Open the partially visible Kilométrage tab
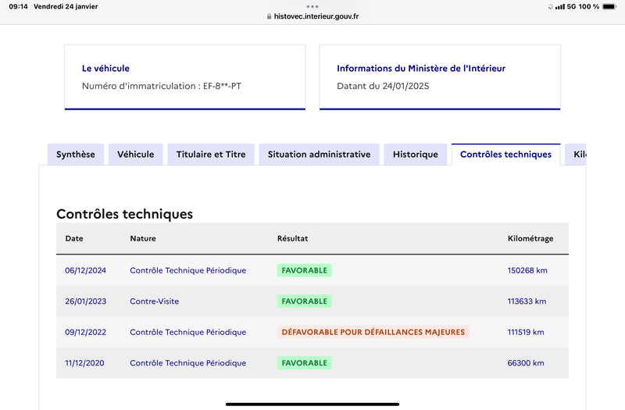The width and height of the screenshot is (625, 410). click(576, 154)
